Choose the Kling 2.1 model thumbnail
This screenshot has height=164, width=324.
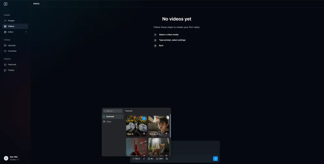coord(159,126)
